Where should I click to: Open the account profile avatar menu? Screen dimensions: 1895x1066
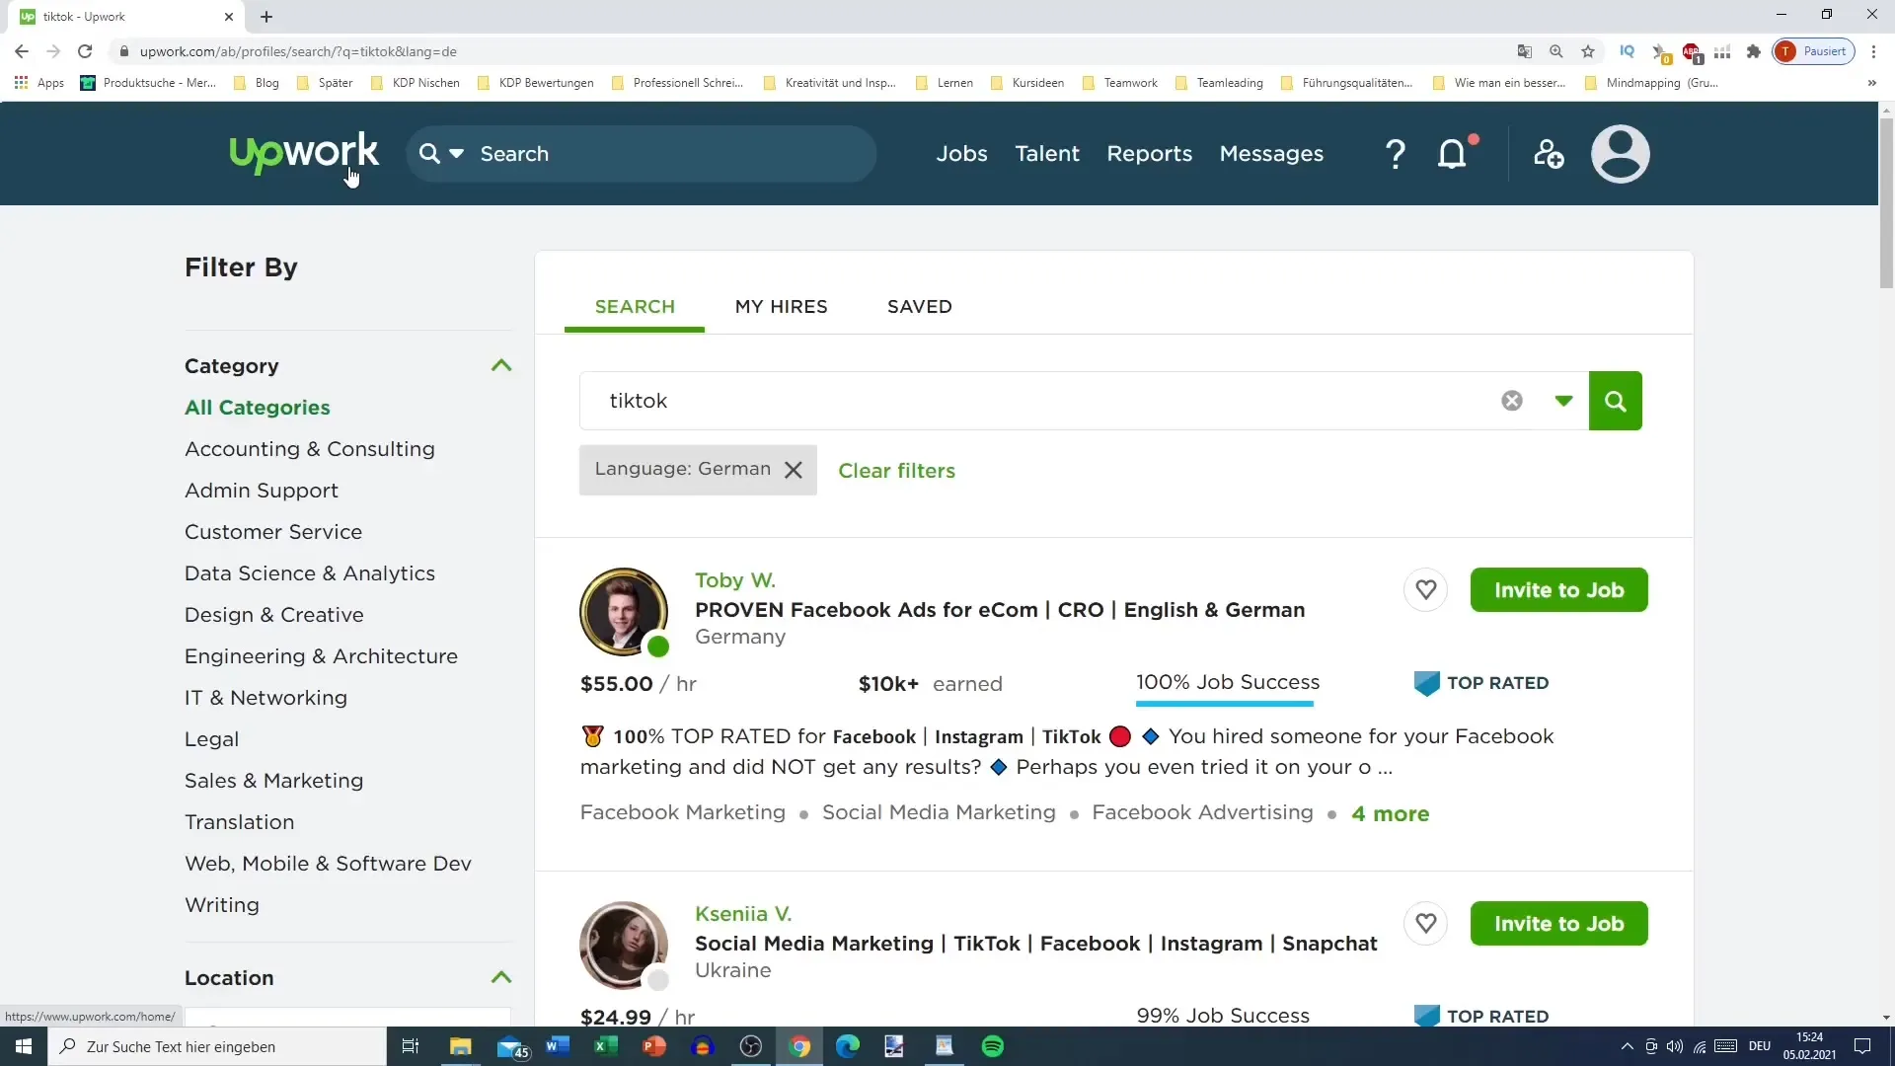point(1620,154)
